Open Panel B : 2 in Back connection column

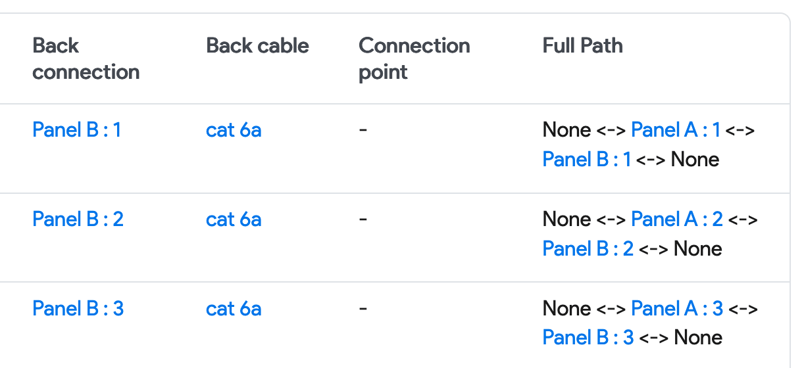(x=78, y=219)
